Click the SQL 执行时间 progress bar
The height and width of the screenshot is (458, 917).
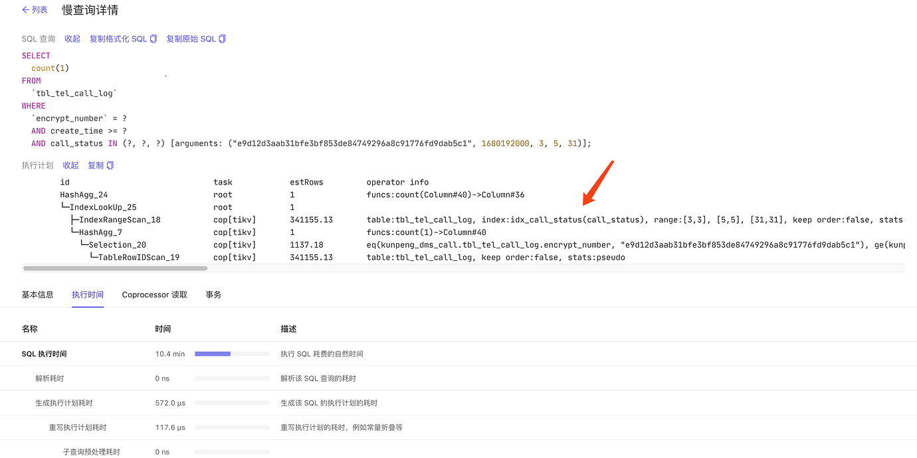231,354
